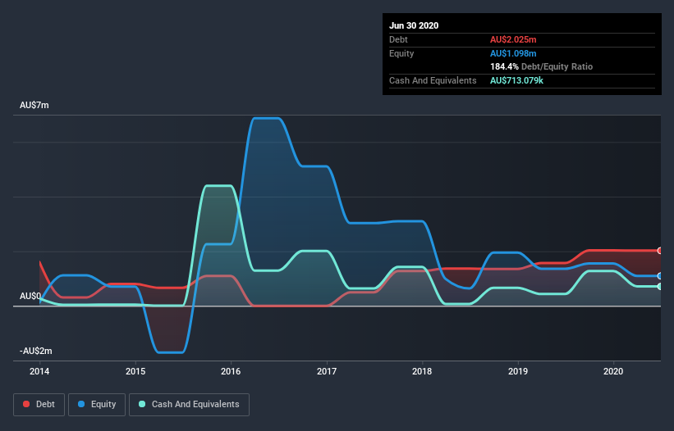Click the Debt label in tooltip
Screen dimensions: 674x431
coord(398,40)
